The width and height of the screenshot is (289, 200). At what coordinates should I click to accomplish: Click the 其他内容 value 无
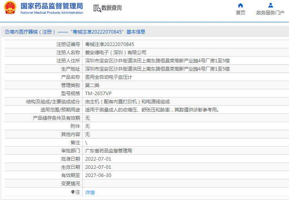(87, 135)
